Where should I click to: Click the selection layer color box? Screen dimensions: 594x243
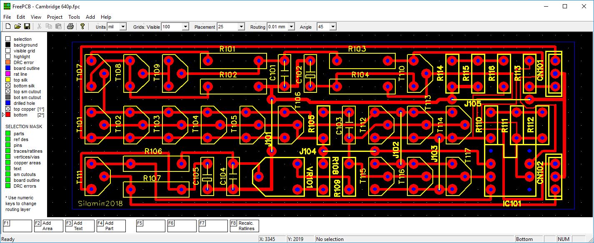tap(8, 39)
